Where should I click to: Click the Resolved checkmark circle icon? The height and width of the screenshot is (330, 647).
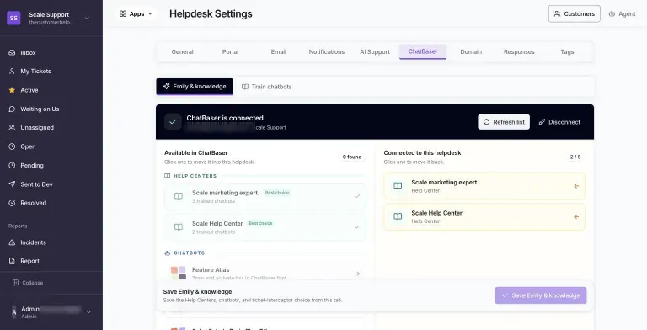[12, 203]
